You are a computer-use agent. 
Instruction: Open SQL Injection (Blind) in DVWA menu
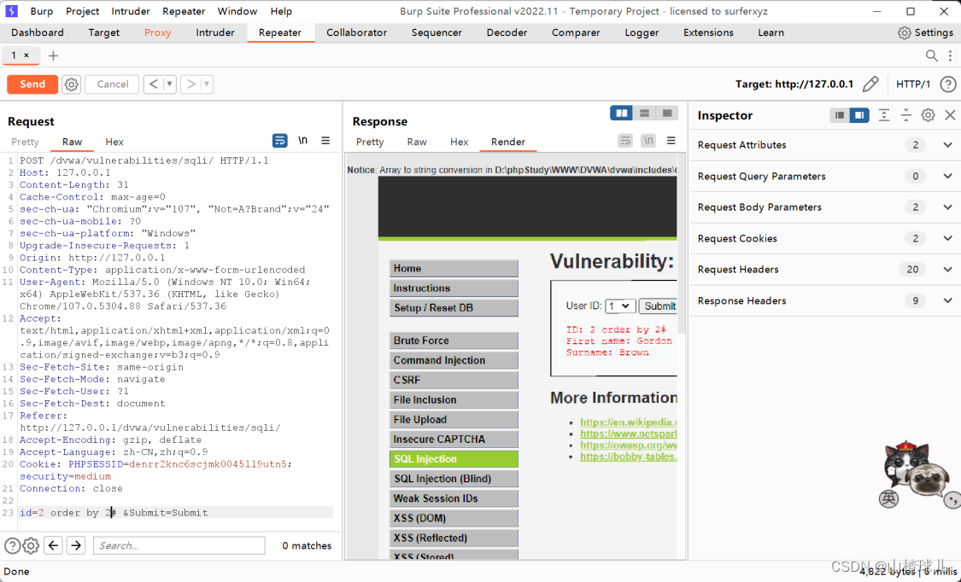coord(454,479)
